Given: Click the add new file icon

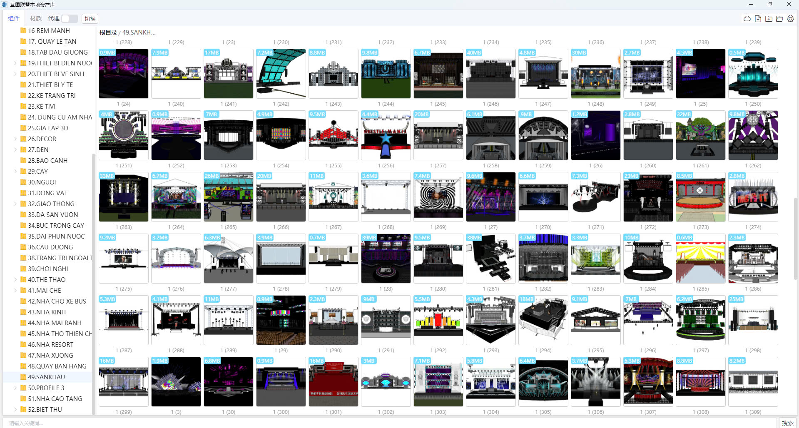Looking at the screenshot, I should coord(758,19).
